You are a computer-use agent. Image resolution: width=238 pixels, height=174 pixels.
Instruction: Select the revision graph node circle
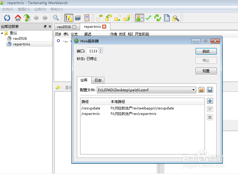pos(58,41)
